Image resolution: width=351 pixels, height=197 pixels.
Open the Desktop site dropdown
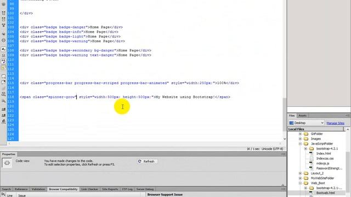306,123
